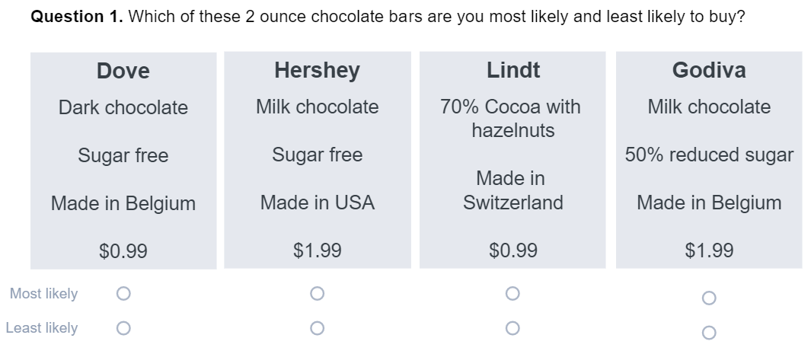
Task: Click the Made in Switzerland text
Action: click(x=512, y=190)
